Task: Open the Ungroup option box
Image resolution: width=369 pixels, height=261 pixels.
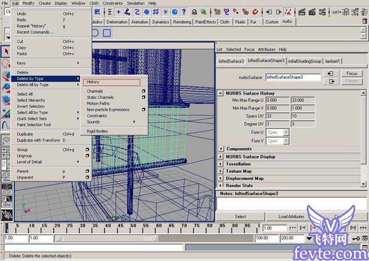Action: point(87,155)
